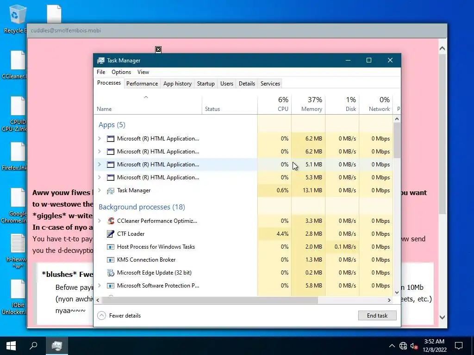Image resolution: width=474 pixels, height=355 pixels.
Task: Open the View menu
Action: click(x=143, y=72)
